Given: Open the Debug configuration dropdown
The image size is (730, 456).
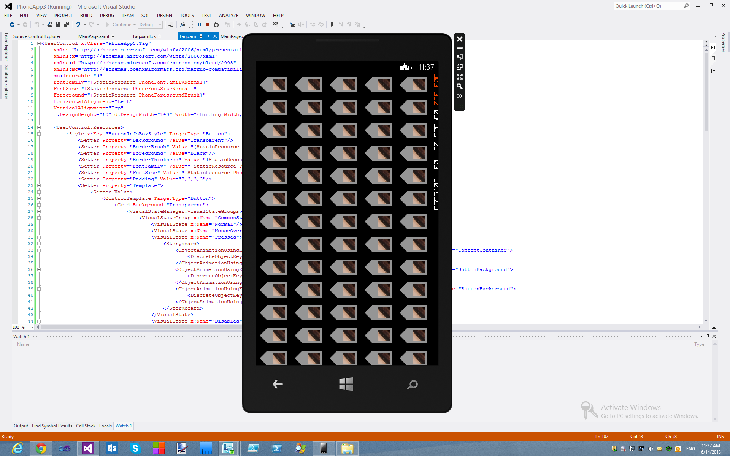Looking at the screenshot, I should pos(160,25).
